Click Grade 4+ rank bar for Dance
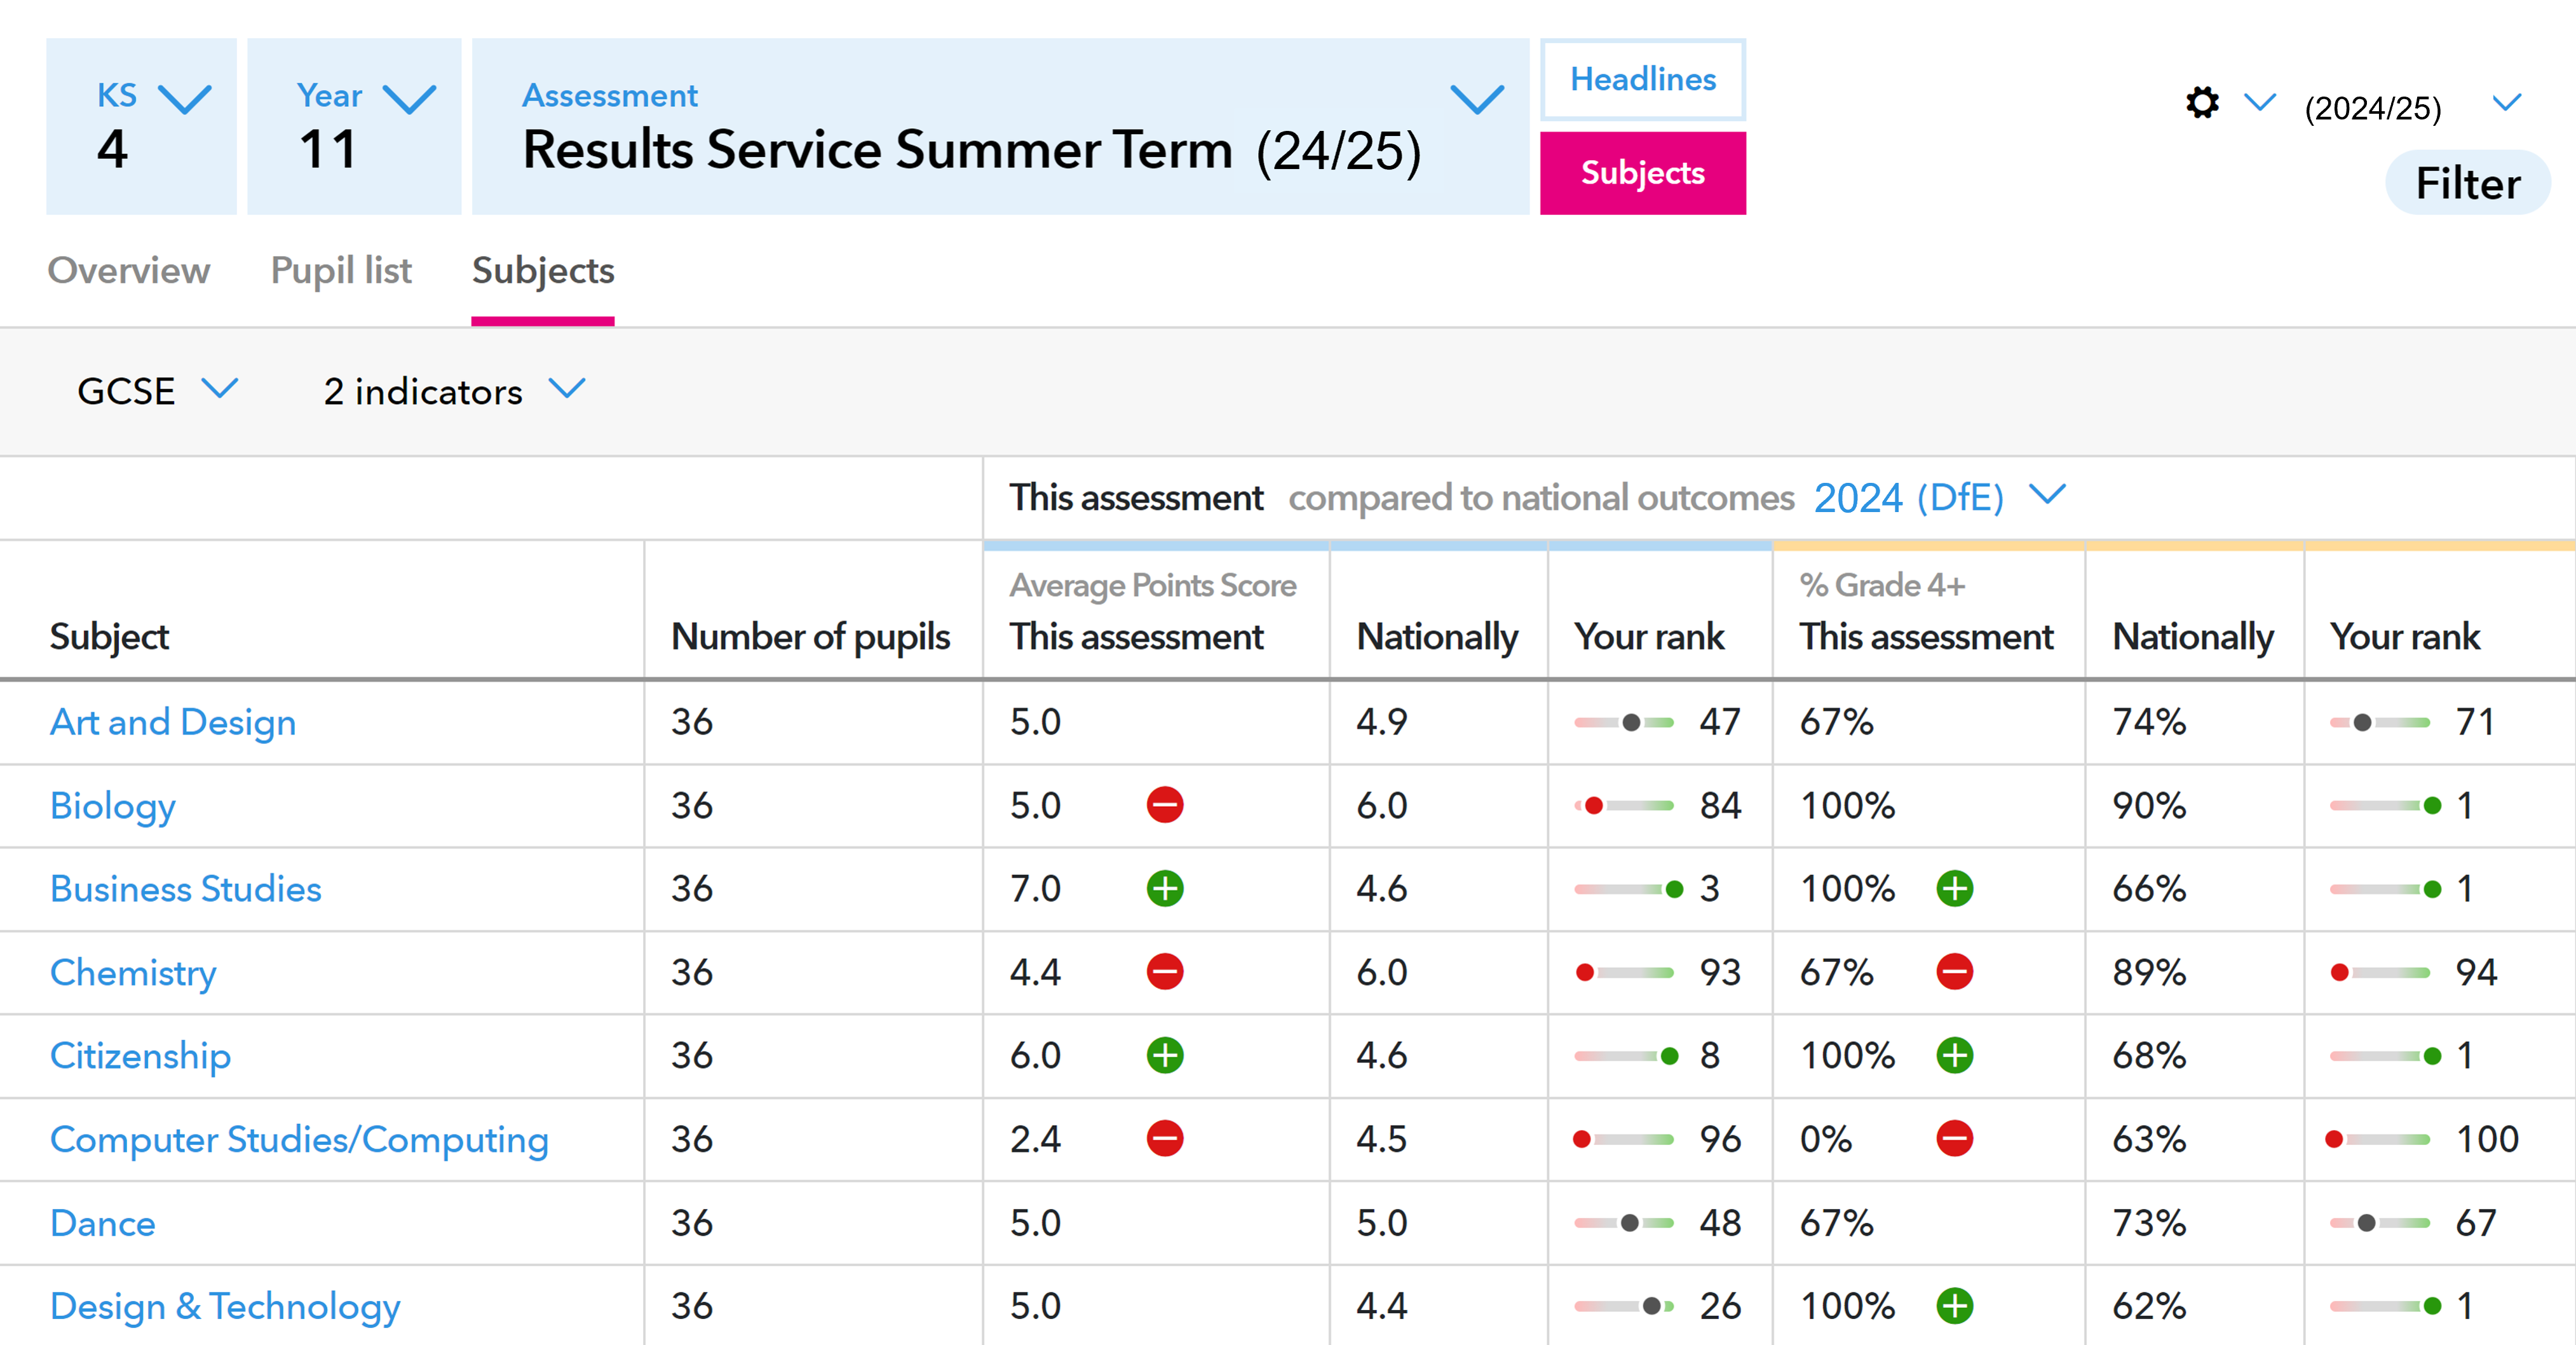 pos(2380,1222)
